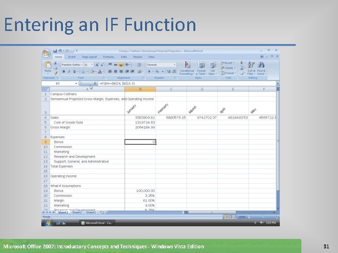
Task: Click the formula bar showing the IF formula
Action: coord(187,83)
